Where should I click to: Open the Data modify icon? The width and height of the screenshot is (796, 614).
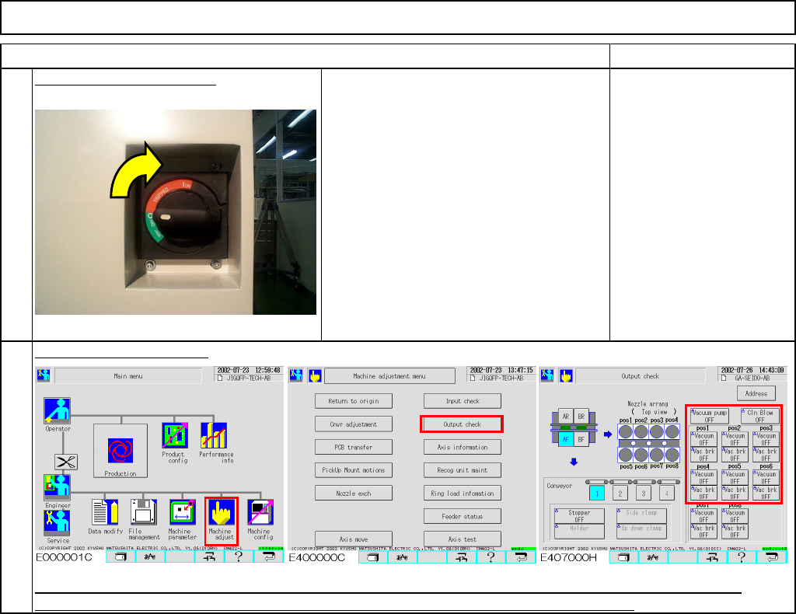[x=105, y=512]
